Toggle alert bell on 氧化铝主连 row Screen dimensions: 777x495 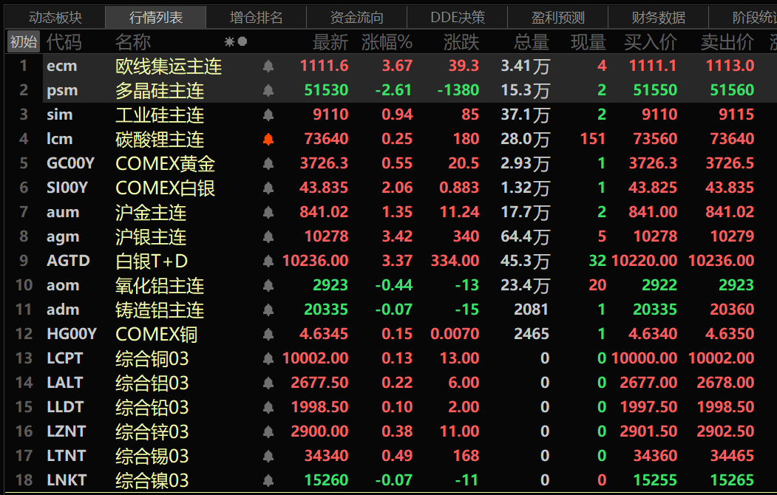pyautogui.click(x=268, y=286)
